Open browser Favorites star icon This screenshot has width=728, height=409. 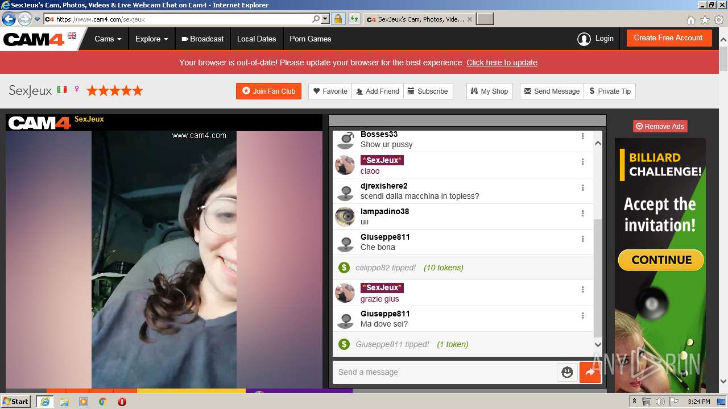click(705, 20)
